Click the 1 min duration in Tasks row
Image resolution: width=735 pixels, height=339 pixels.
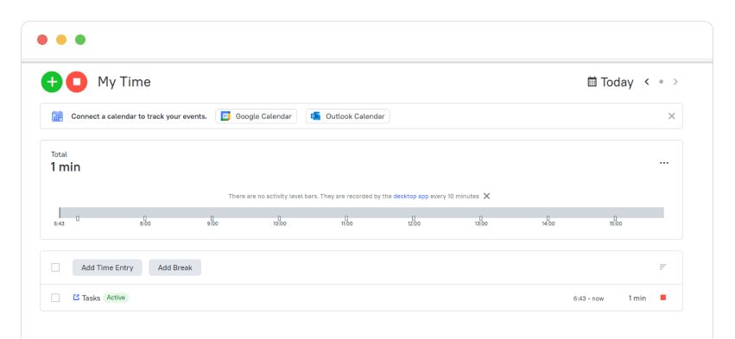(637, 298)
